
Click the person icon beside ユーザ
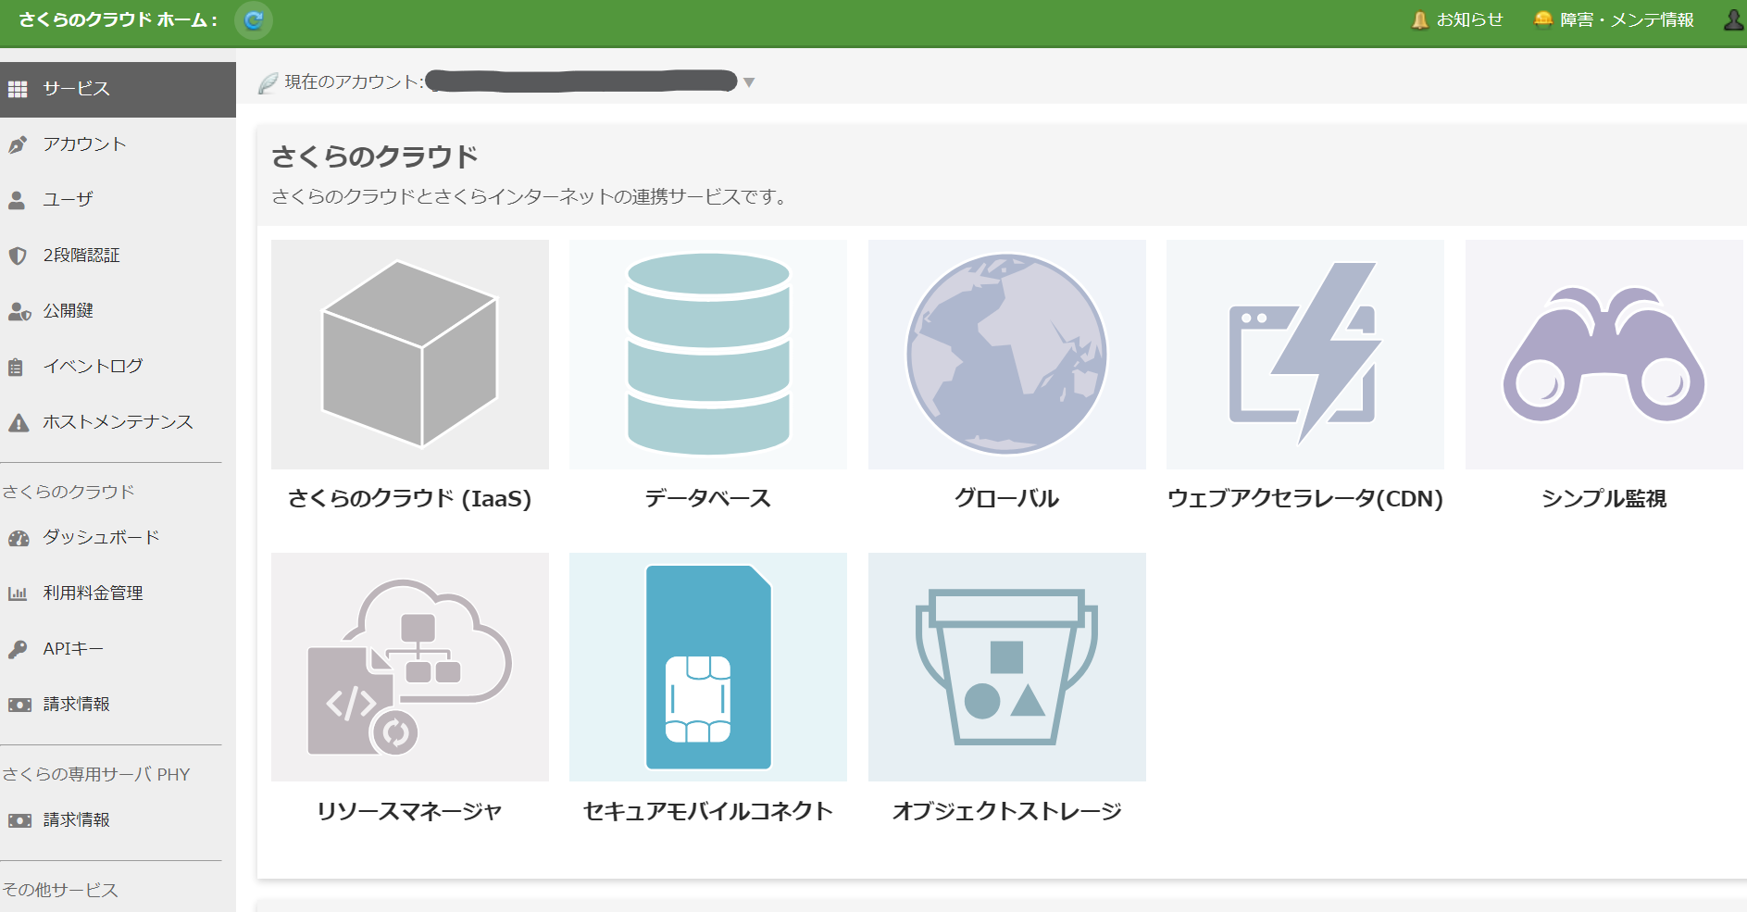[17, 200]
